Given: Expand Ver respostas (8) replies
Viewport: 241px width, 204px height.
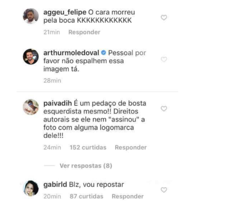Looking at the screenshot, I should [x=86, y=165].
